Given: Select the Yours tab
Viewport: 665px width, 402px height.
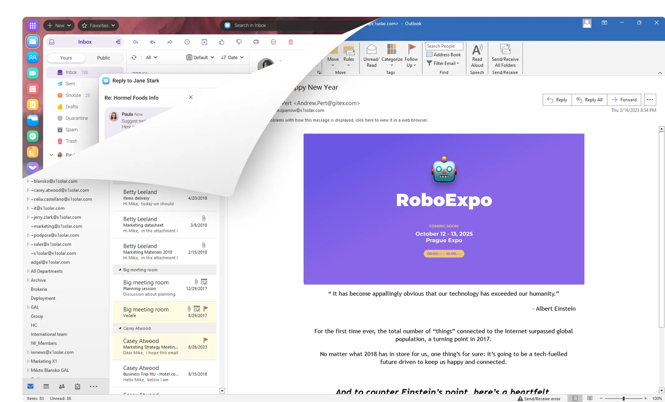Looking at the screenshot, I should 66,58.
